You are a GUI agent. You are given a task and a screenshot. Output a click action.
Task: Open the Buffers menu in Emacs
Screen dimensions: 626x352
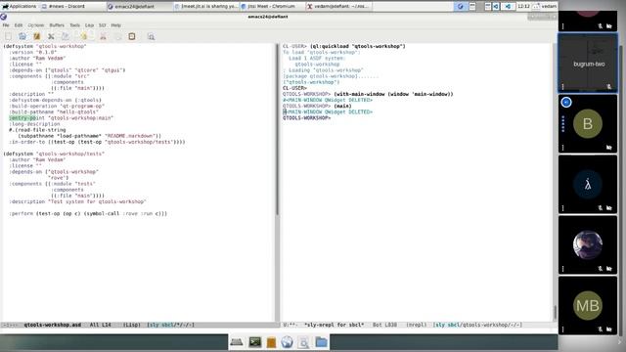tap(57, 25)
